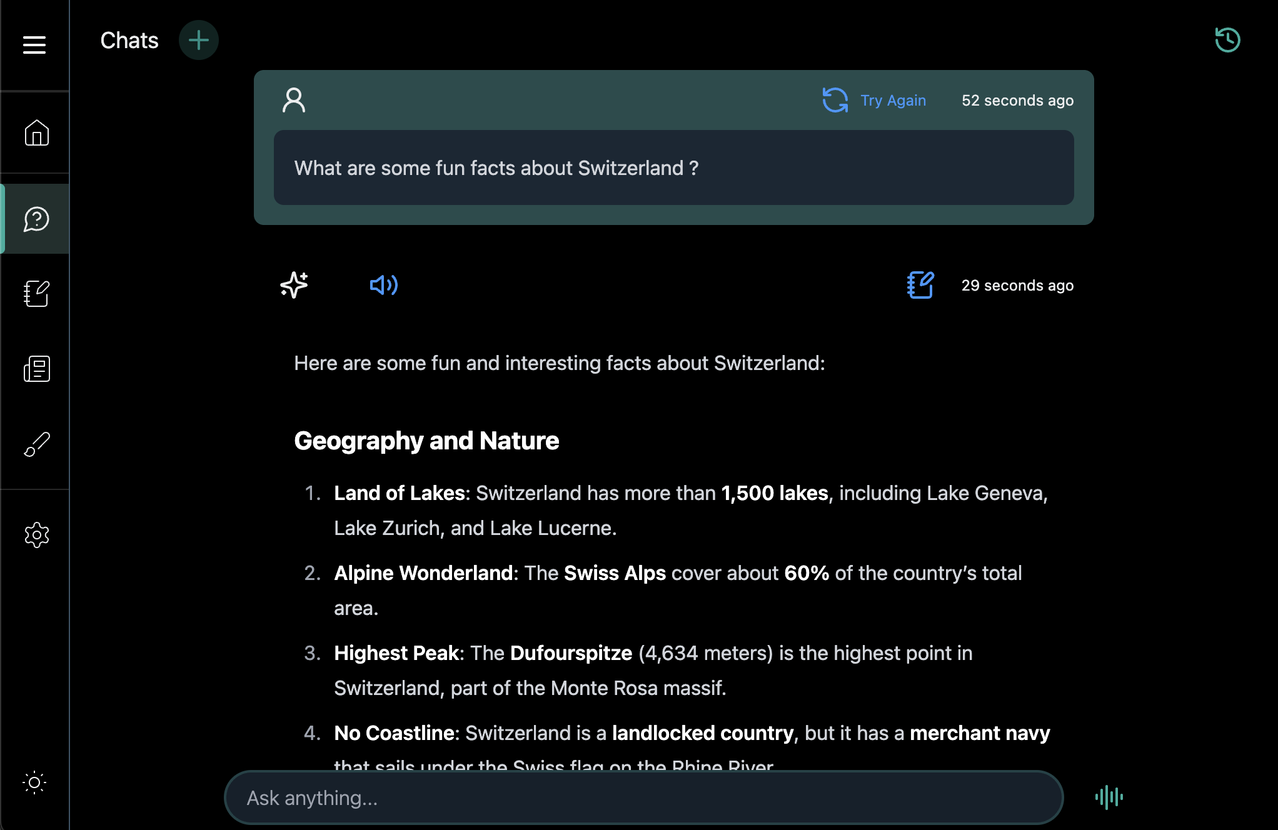Click the refresh arrows icon
The width and height of the screenshot is (1278, 830).
[x=835, y=100]
